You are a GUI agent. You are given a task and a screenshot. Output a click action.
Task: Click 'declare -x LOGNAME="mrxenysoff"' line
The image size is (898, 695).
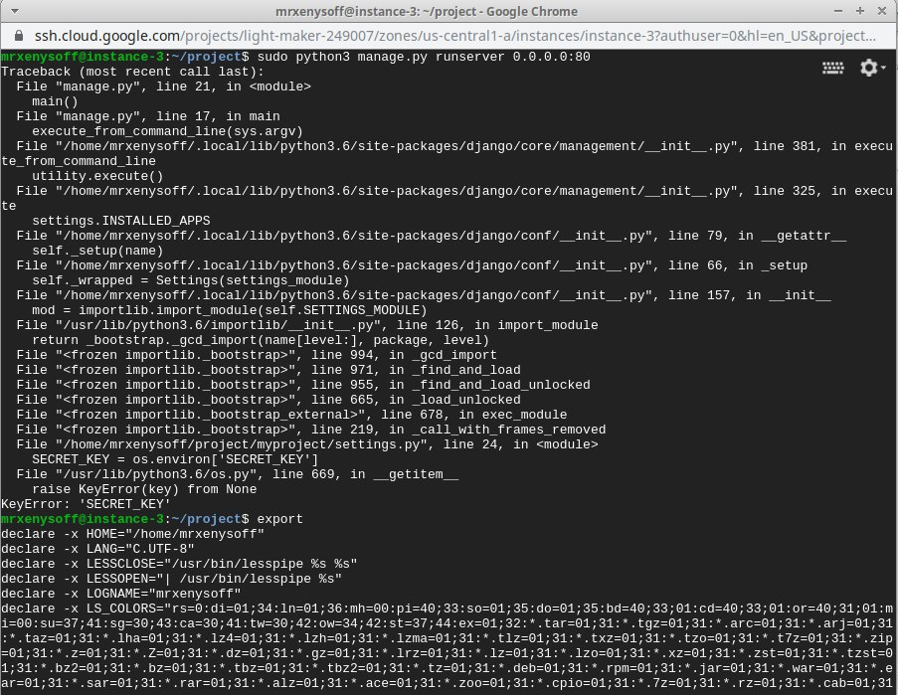point(121,593)
